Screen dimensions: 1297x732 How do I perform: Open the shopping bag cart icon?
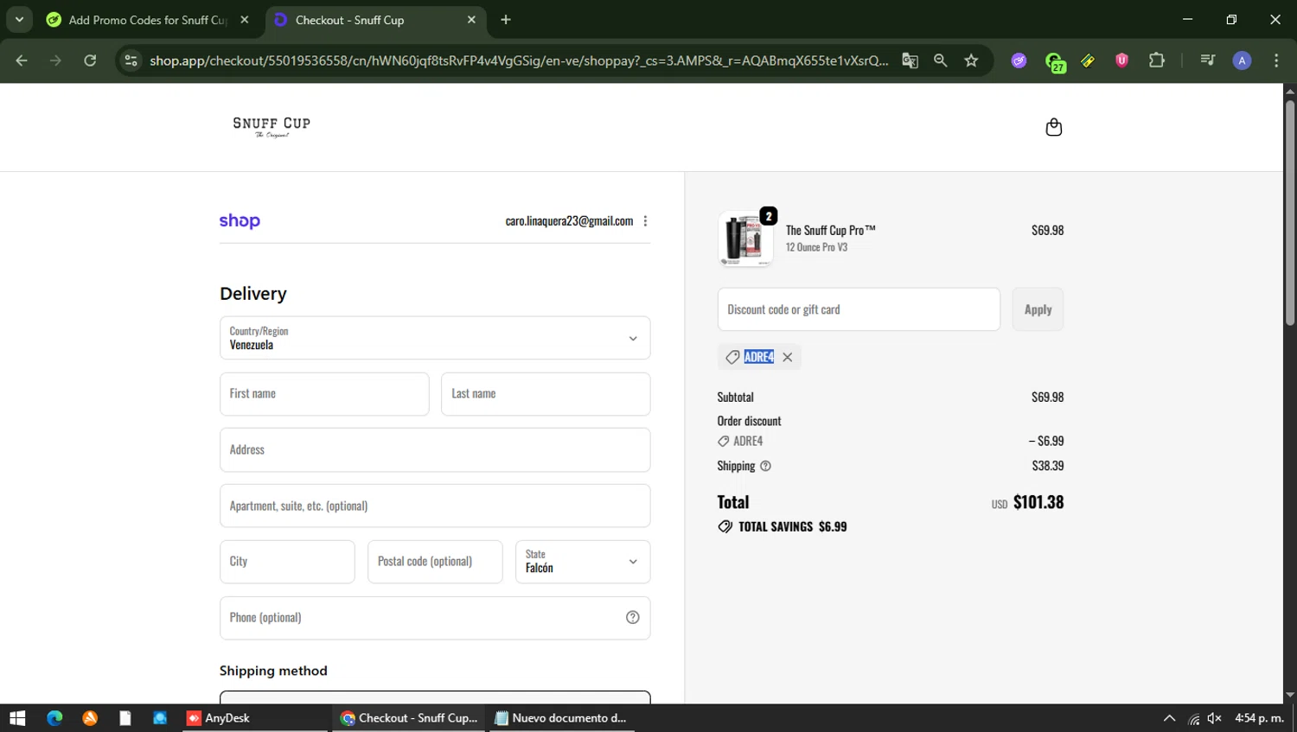1053,127
